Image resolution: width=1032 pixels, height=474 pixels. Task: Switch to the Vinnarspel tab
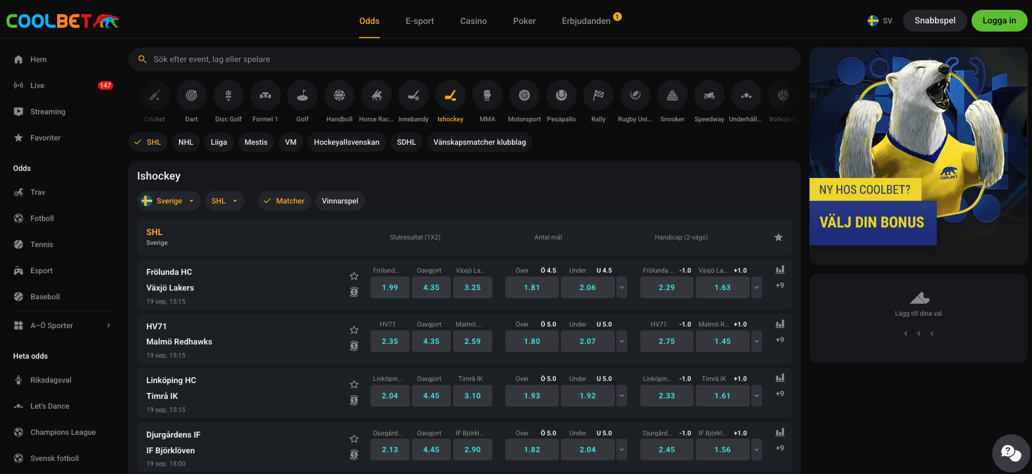click(340, 201)
